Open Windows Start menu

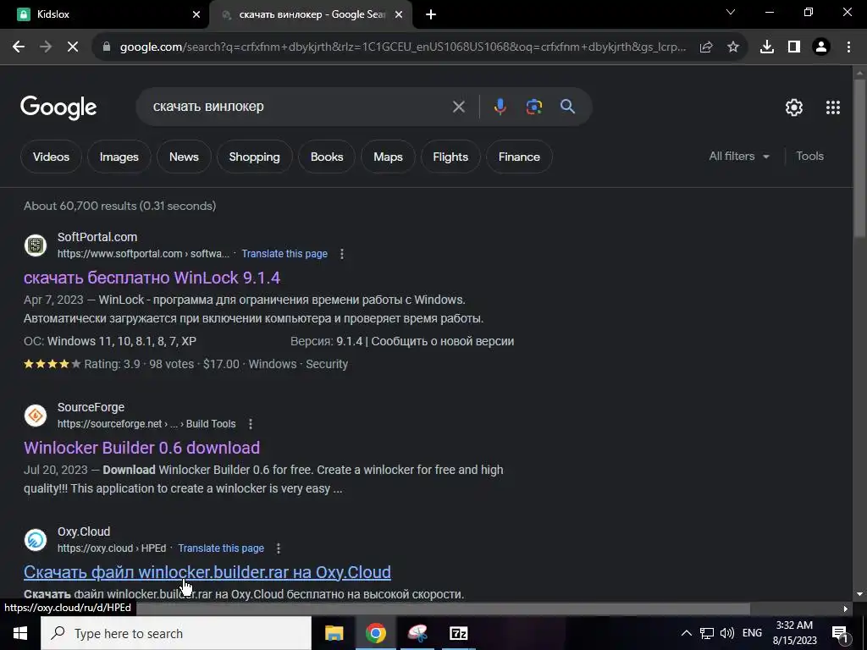click(x=20, y=633)
